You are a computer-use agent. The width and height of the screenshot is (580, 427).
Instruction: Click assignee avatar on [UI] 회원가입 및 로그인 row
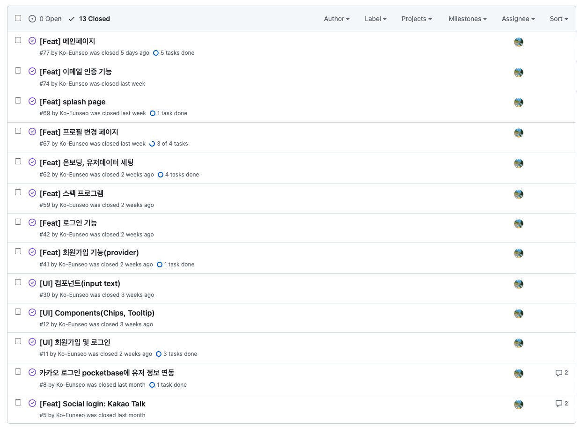click(x=519, y=343)
